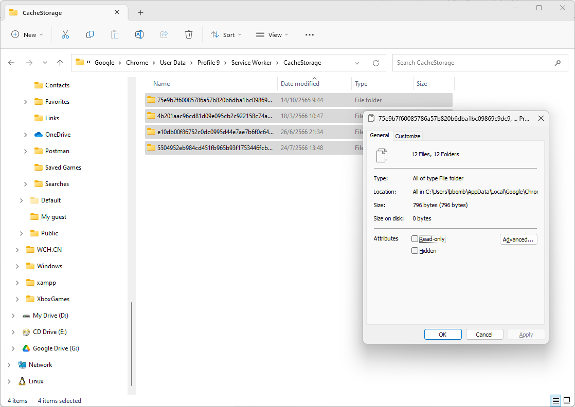Switch to the Customize tab
The image size is (575, 407).
point(407,136)
